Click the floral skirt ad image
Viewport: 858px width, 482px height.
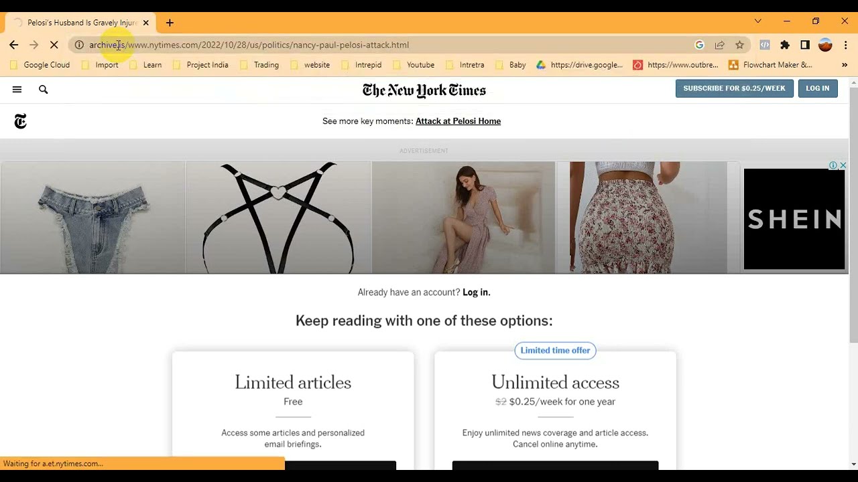(x=648, y=218)
